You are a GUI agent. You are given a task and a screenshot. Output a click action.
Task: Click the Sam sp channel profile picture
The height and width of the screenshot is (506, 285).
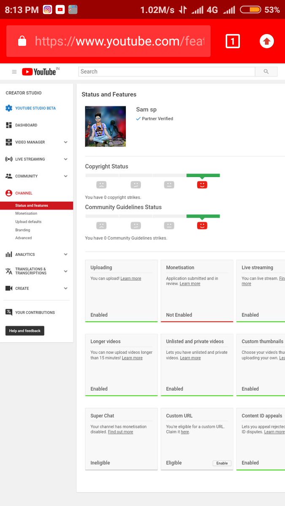pyautogui.click(x=106, y=126)
